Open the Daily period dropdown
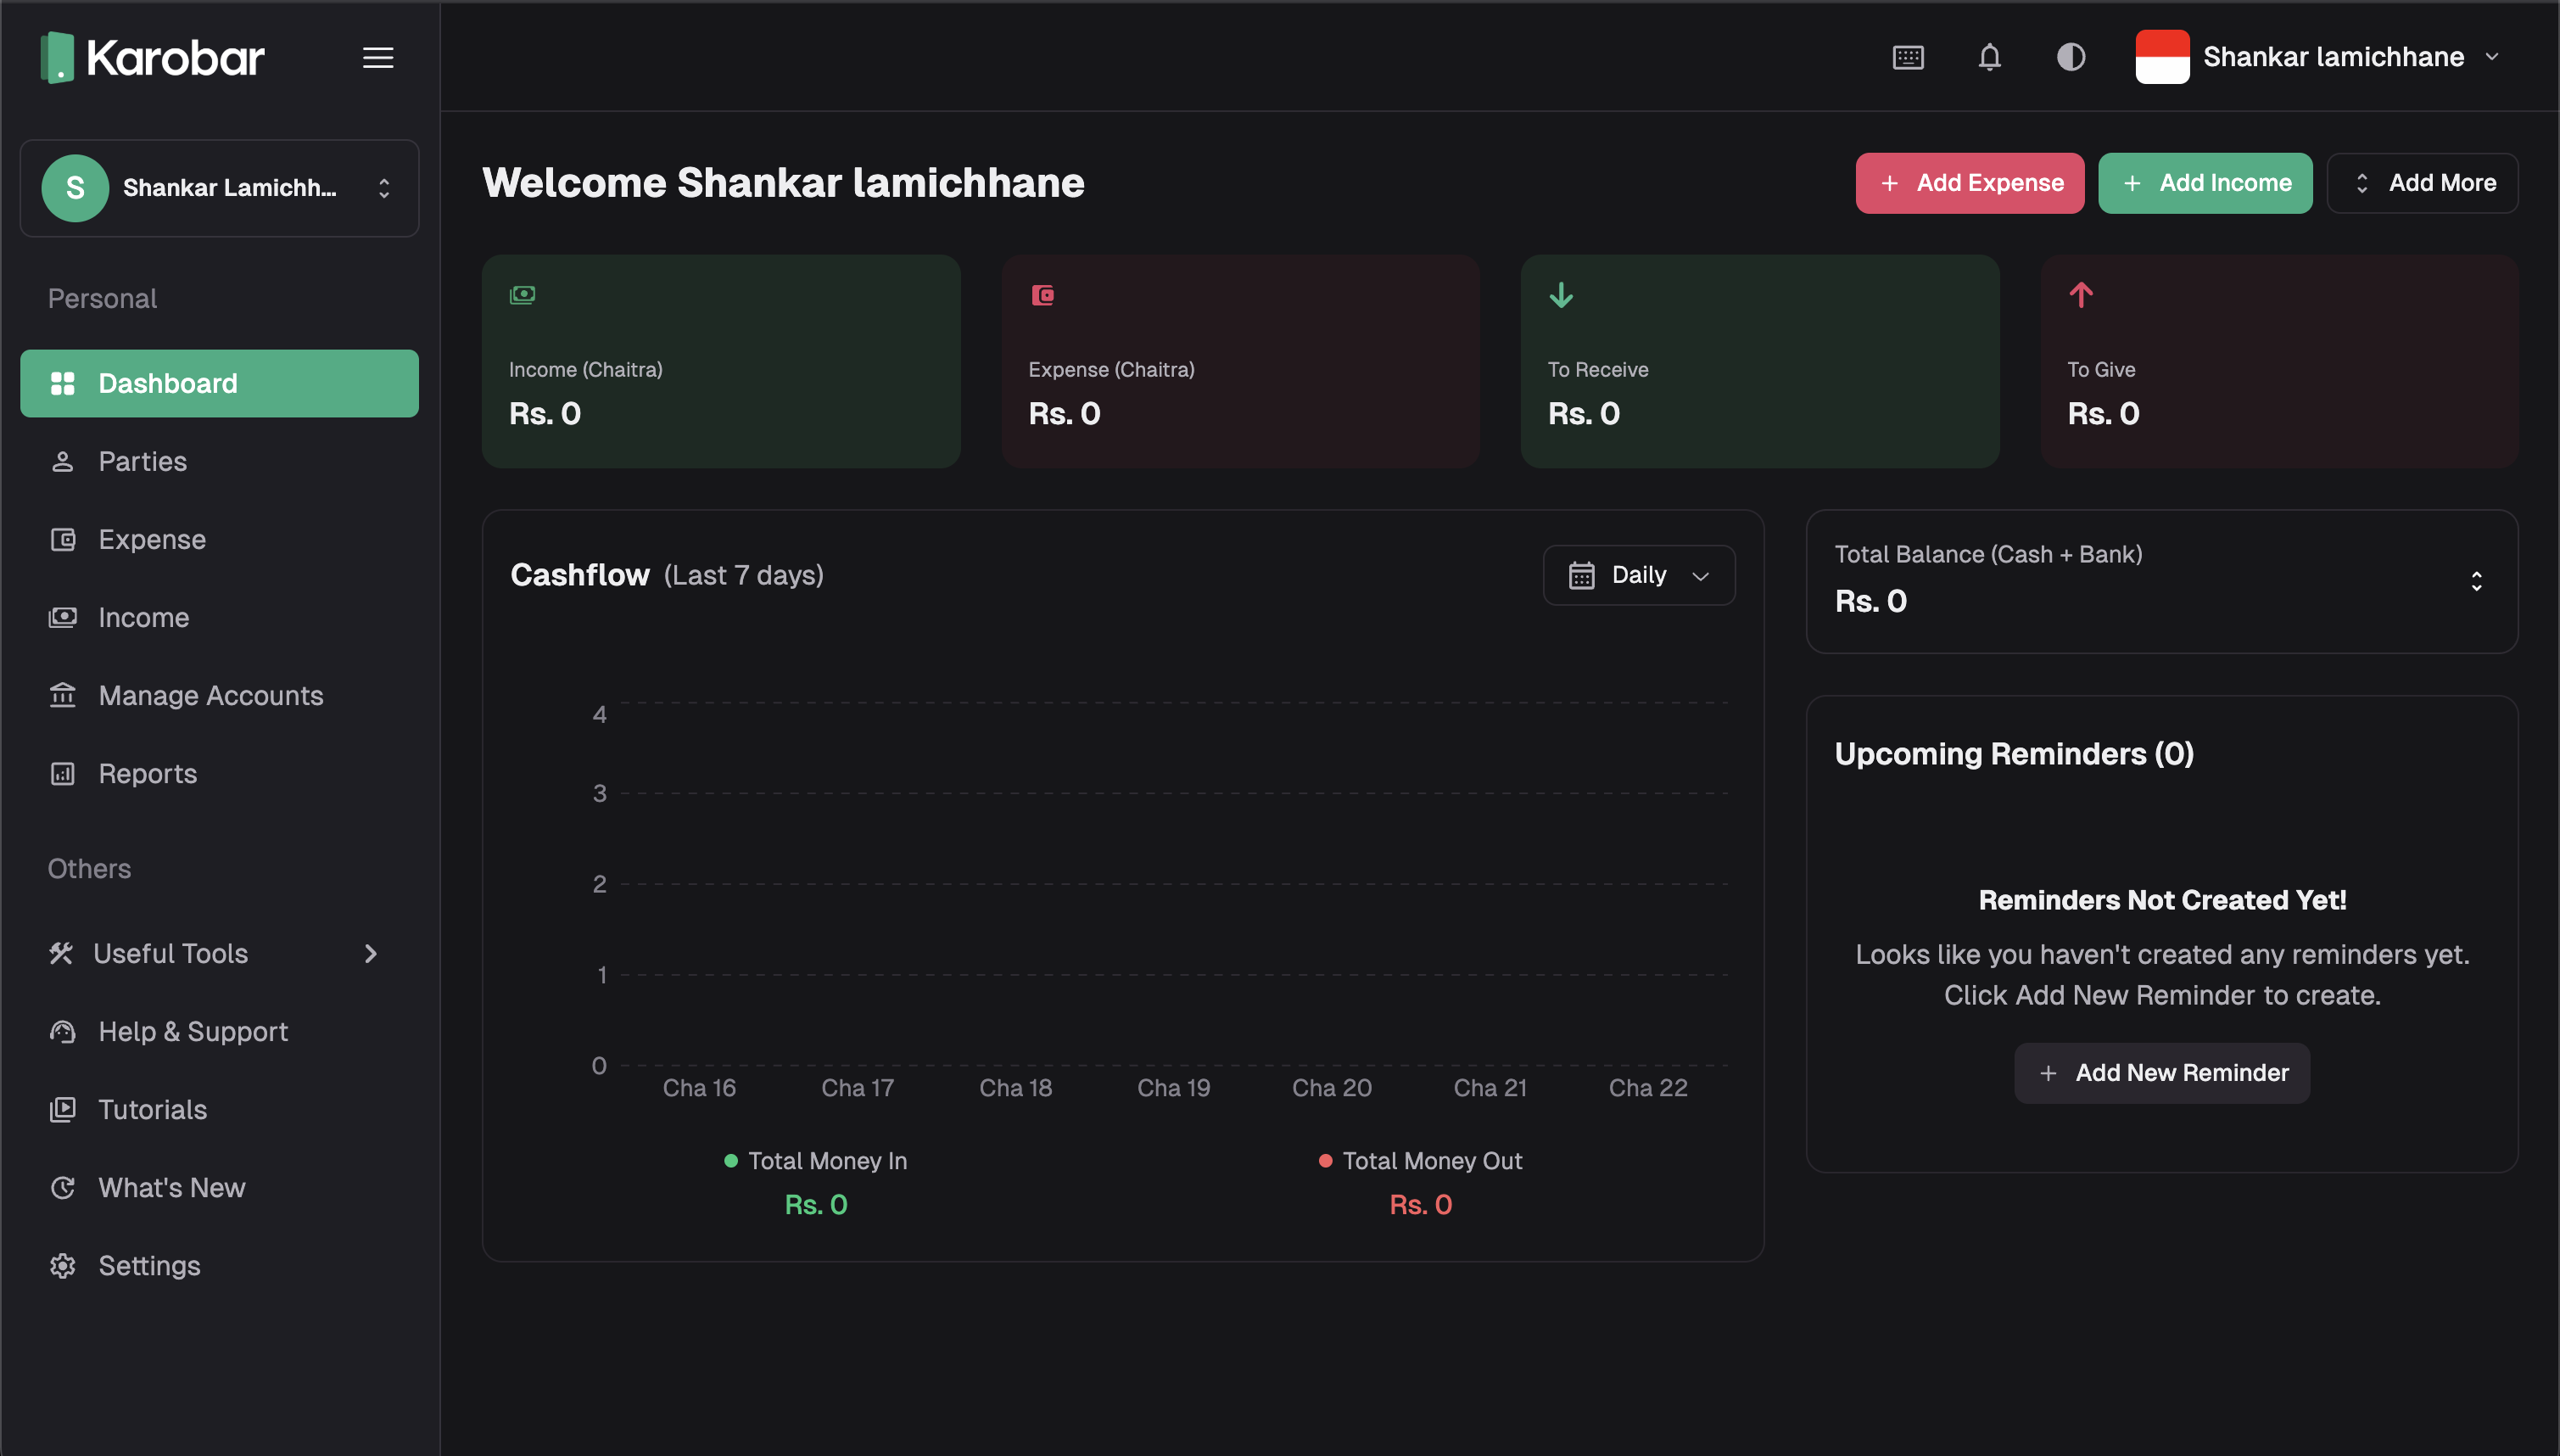The height and width of the screenshot is (1456, 2560). point(1640,575)
